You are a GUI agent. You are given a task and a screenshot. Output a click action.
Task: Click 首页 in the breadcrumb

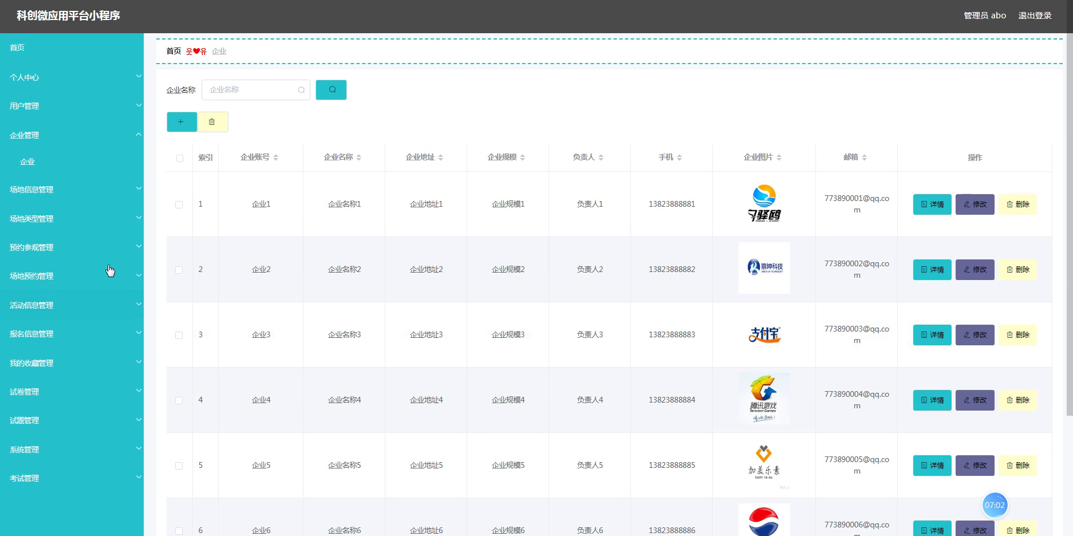pos(173,51)
